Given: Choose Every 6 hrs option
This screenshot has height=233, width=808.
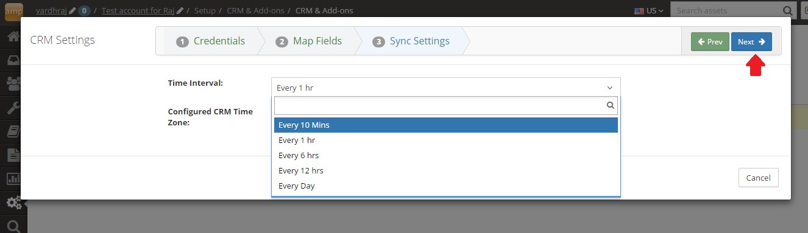Looking at the screenshot, I should pyautogui.click(x=445, y=155).
